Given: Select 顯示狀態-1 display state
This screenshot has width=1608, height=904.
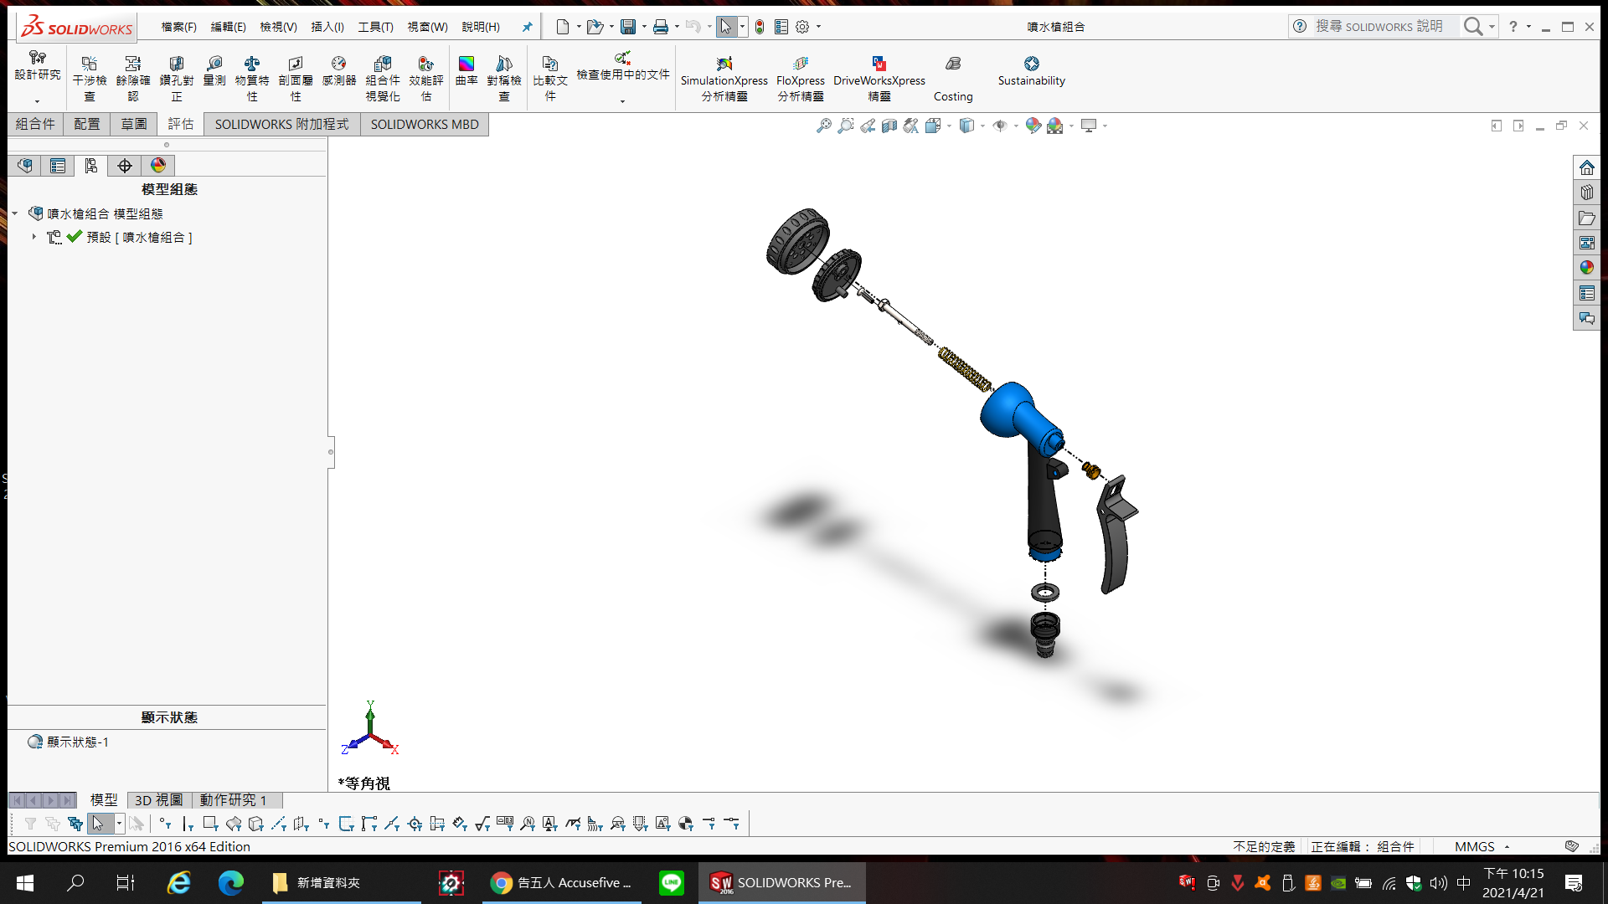Looking at the screenshot, I should click(77, 742).
